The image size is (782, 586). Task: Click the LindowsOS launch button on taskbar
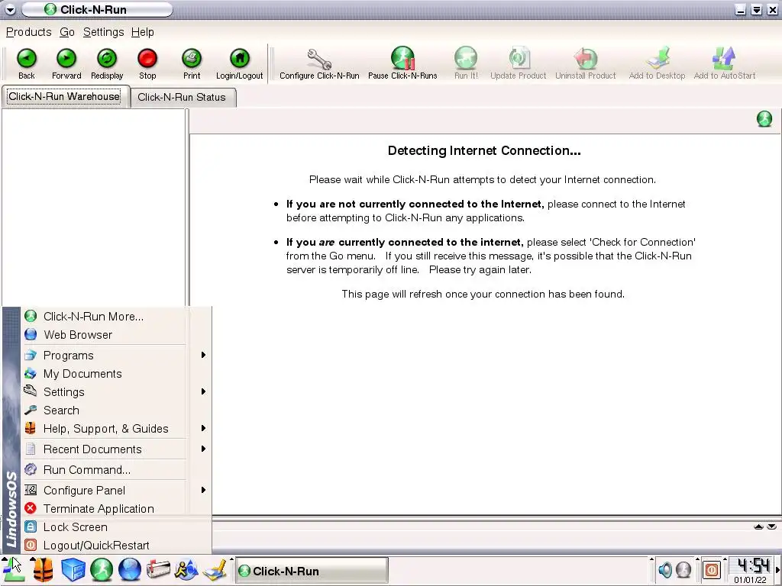click(x=14, y=571)
